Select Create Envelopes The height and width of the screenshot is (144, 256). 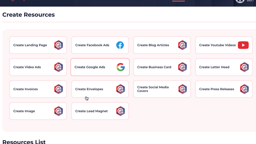click(x=100, y=89)
